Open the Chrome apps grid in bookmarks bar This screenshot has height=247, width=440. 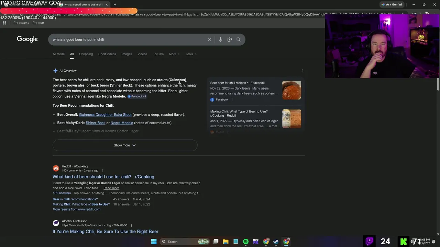(4, 23)
